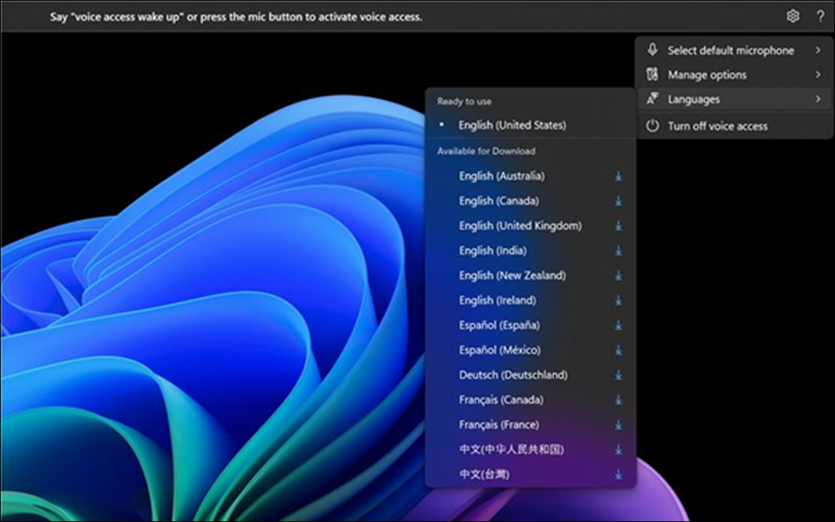The height and width of the screenshot is (522, 835).
Task: Download the Español (México) language pack
Action: click(x=618, y=350)
